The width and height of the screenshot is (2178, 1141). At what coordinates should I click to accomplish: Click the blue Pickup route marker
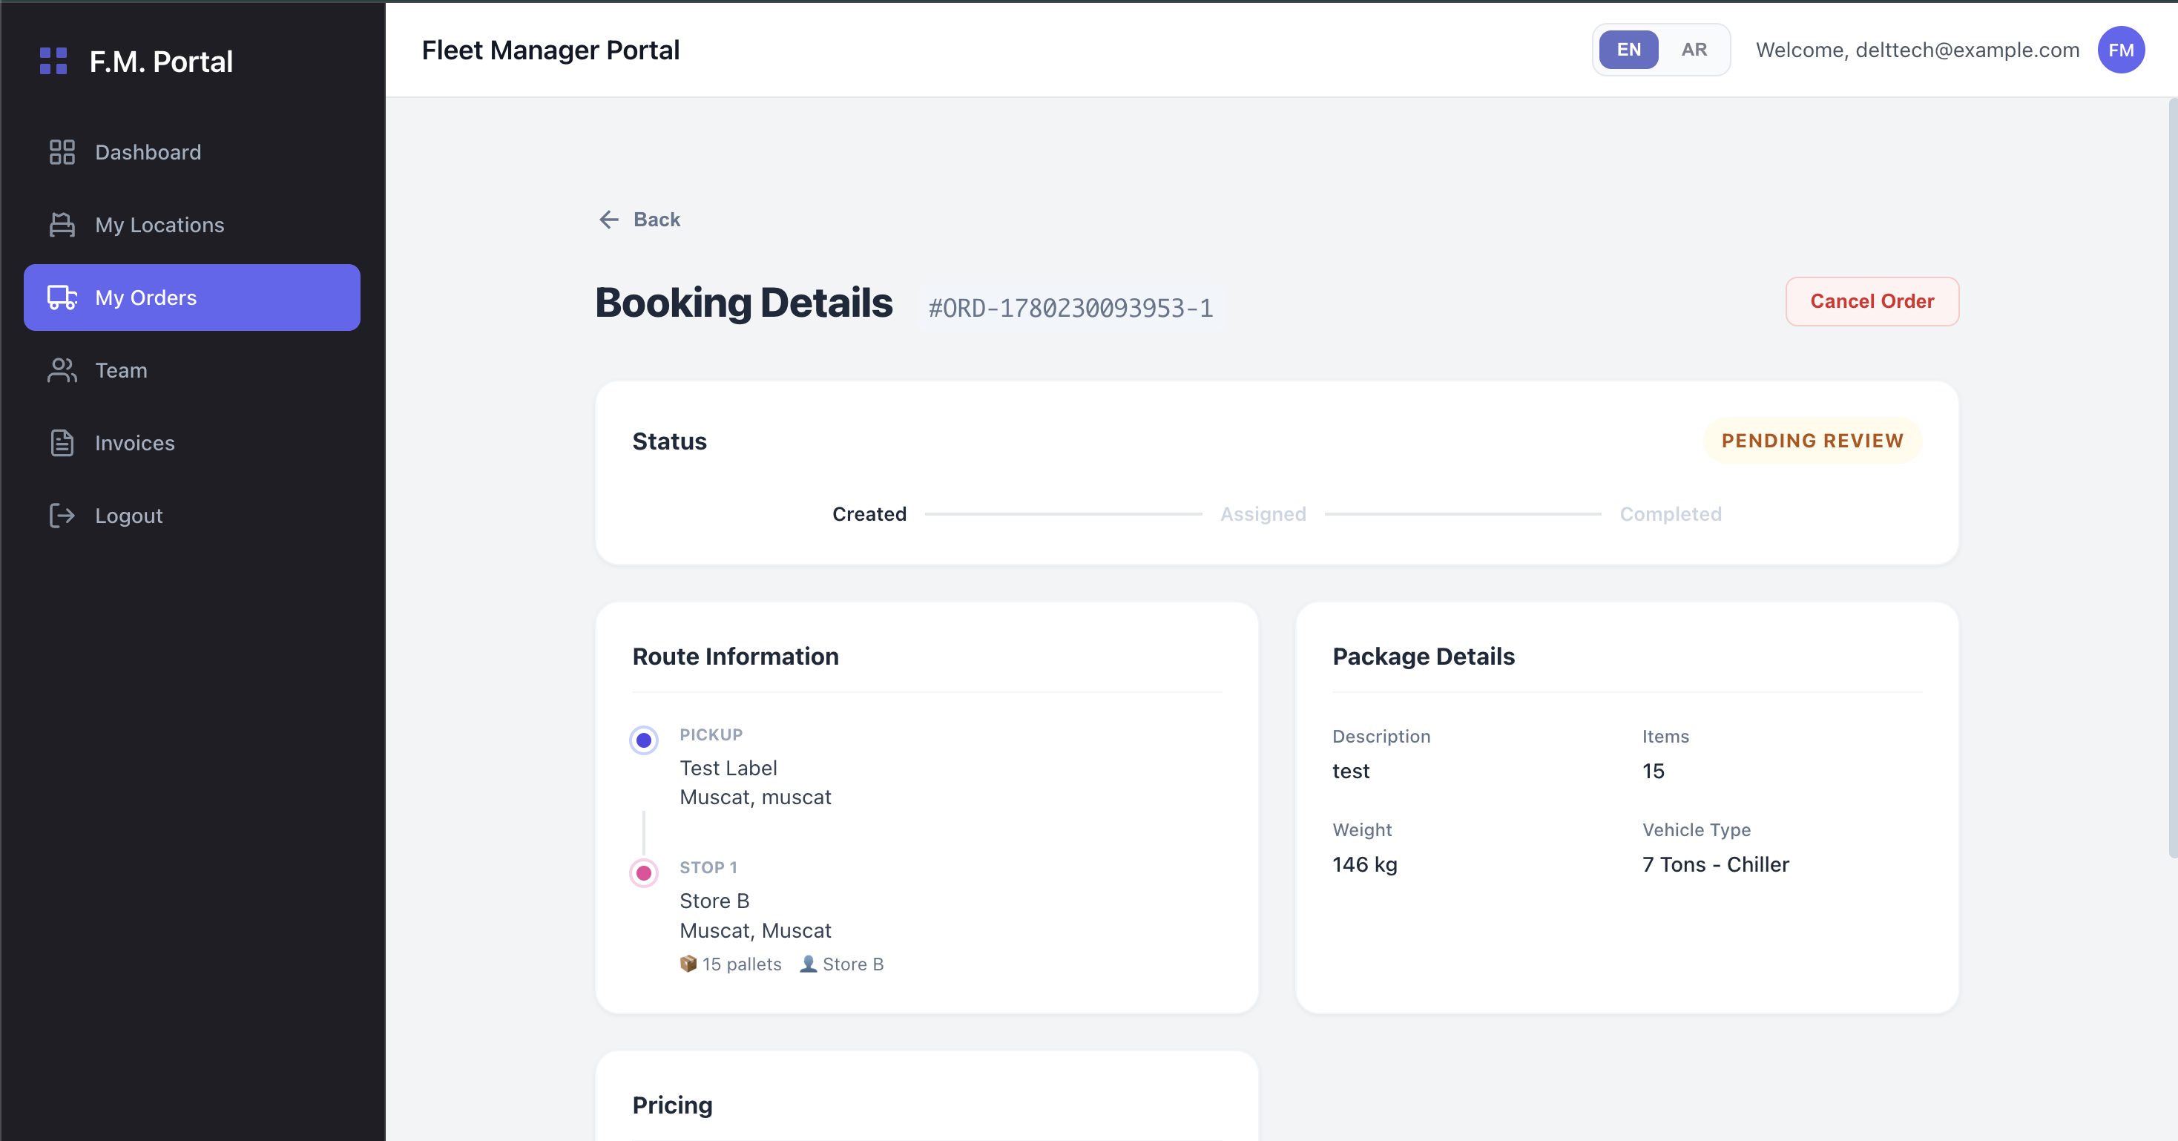[643, 740]
